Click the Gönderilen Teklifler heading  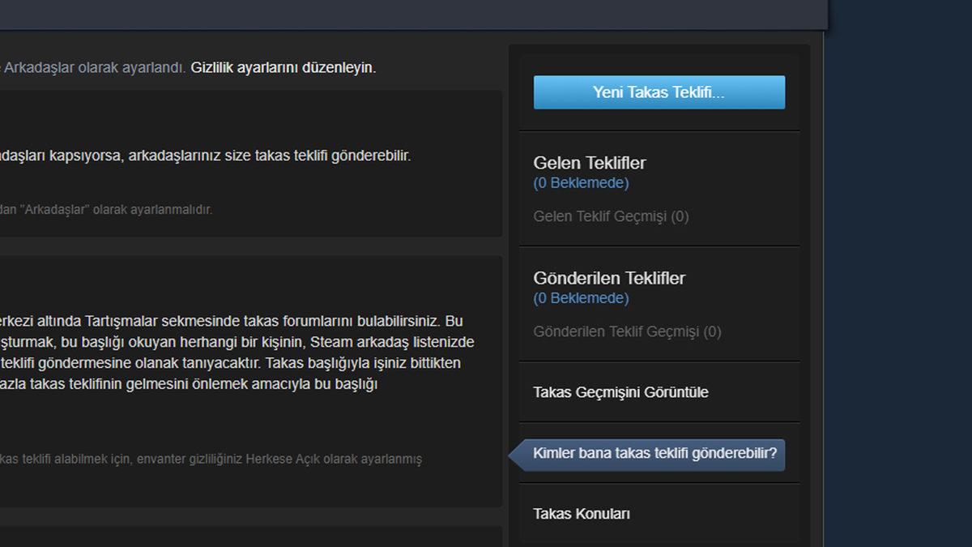(609, 278)
